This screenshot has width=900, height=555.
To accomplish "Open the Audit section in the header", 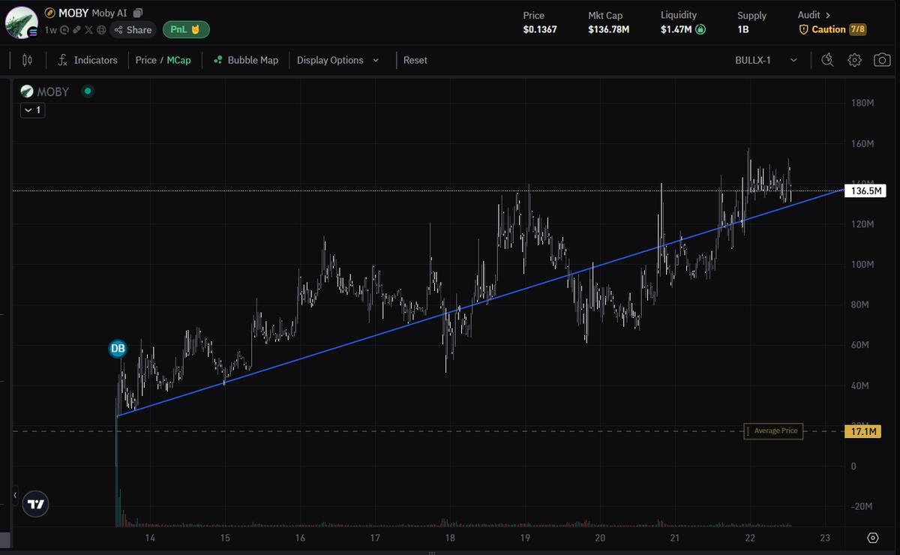I will click(811, 14).
